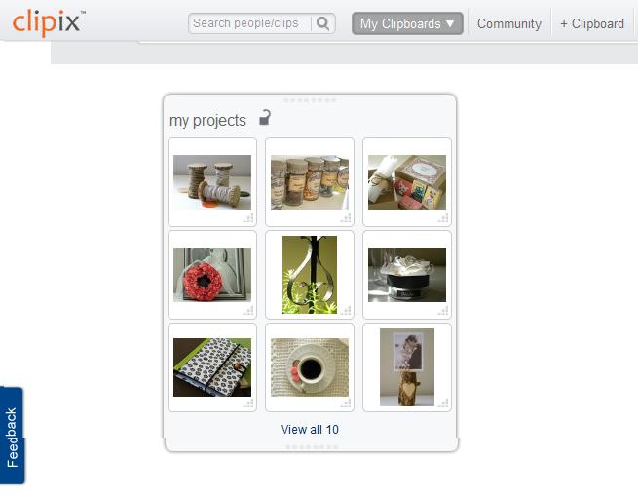Image resolution: width=638 pixels, height=498 pixels.
Task: Click resize handle icon on patterned notebook clip
Action: click(x=248, y=403)
